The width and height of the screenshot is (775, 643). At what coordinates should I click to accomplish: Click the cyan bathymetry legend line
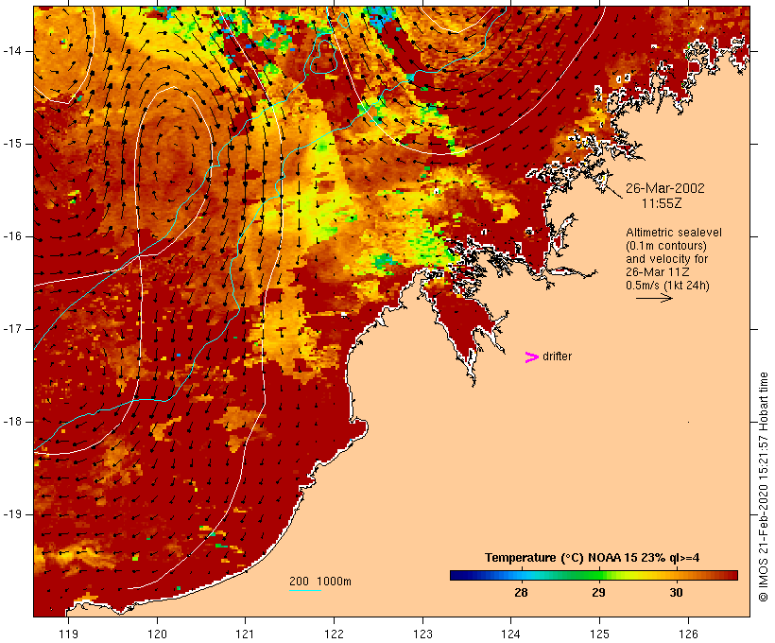click(305, 590)
